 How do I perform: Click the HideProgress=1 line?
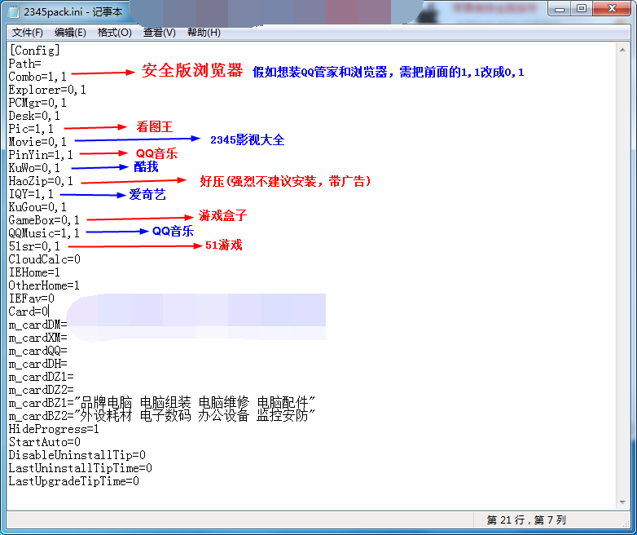(x=54, y=429)
